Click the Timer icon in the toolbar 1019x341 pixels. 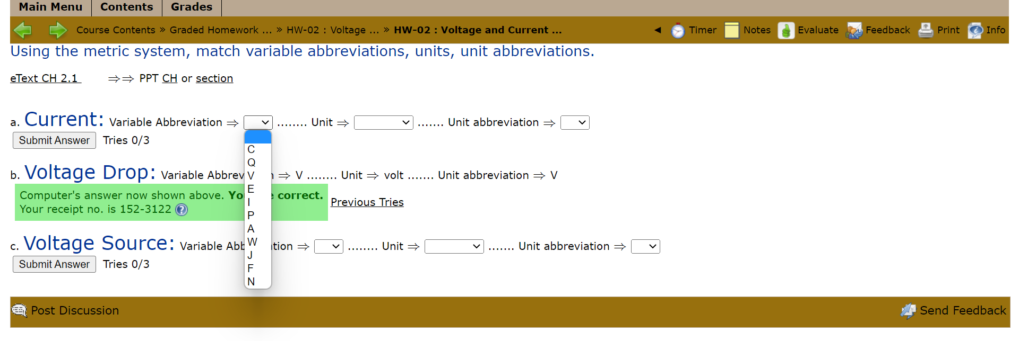point(678,30)
